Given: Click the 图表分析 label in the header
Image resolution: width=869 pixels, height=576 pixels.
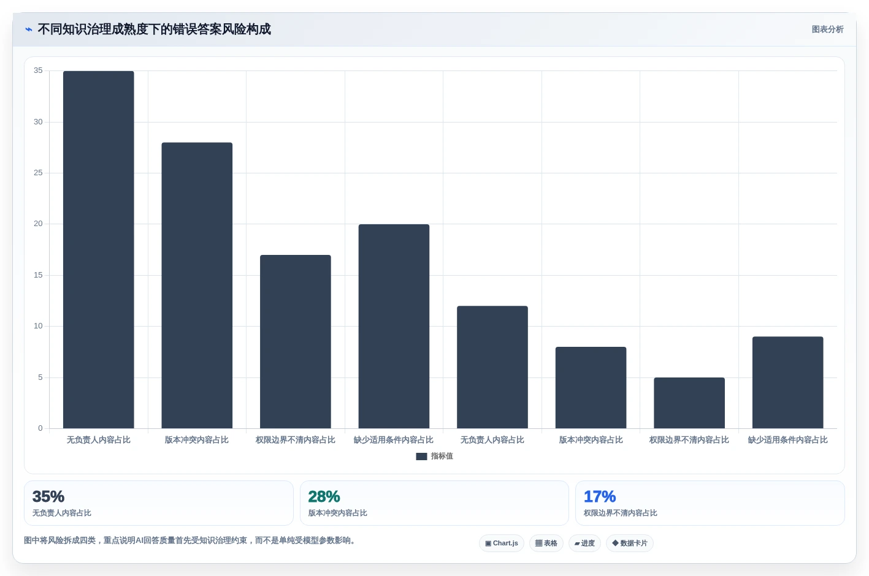Looking at the screenshot, I should (x=827, y=29).
